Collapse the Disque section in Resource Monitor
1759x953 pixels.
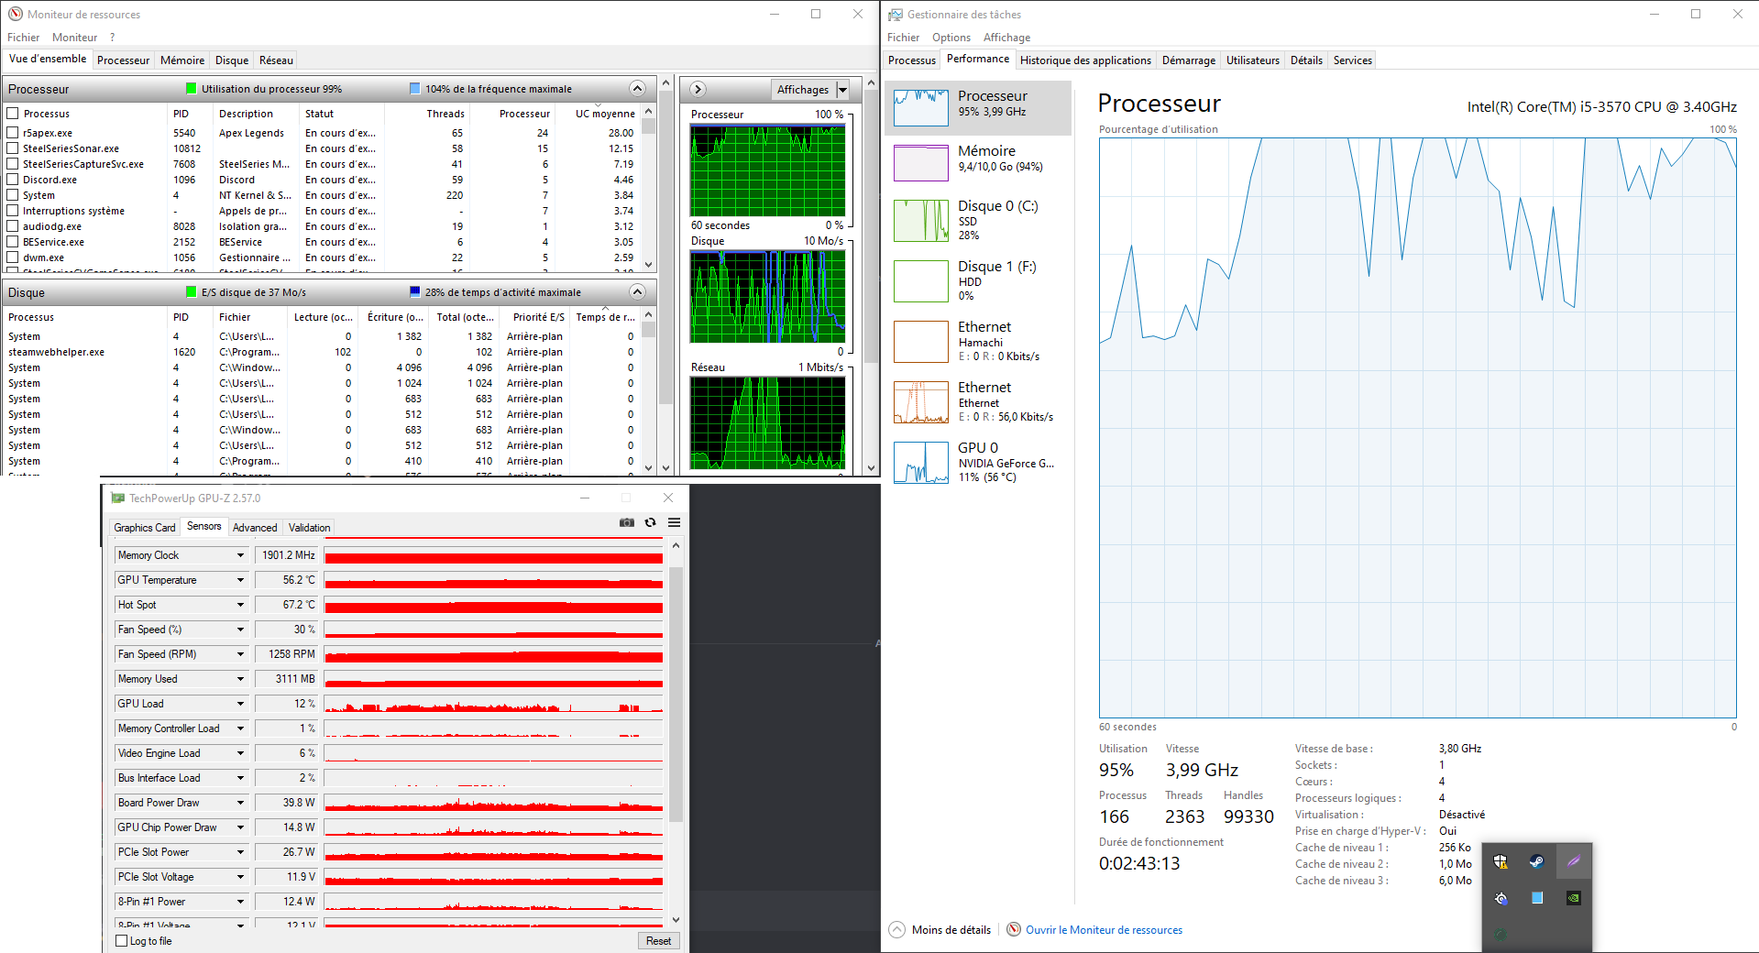[638, 292]
